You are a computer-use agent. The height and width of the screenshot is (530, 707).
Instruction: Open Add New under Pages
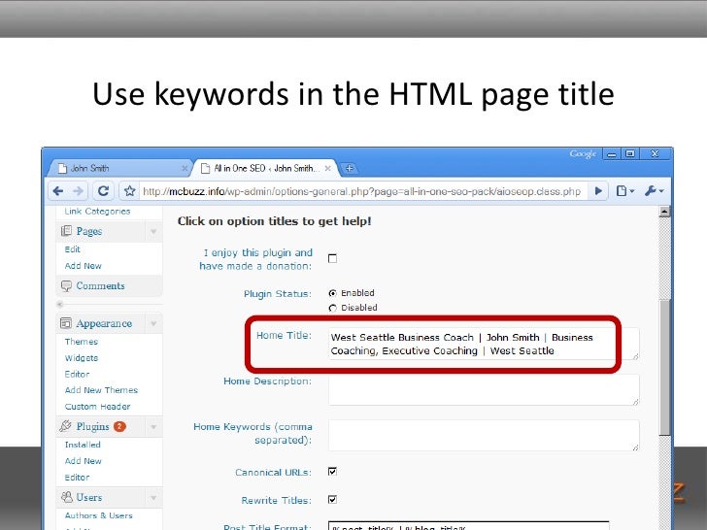[x=83, y=266]
